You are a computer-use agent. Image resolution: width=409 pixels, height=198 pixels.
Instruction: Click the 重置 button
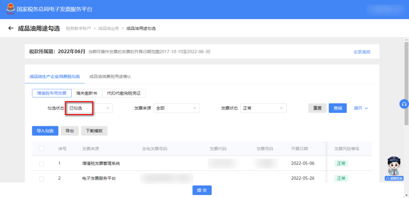point(317,108)
